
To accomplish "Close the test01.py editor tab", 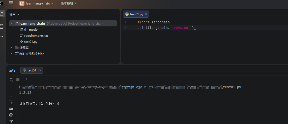I will click(x=146, y=14).
